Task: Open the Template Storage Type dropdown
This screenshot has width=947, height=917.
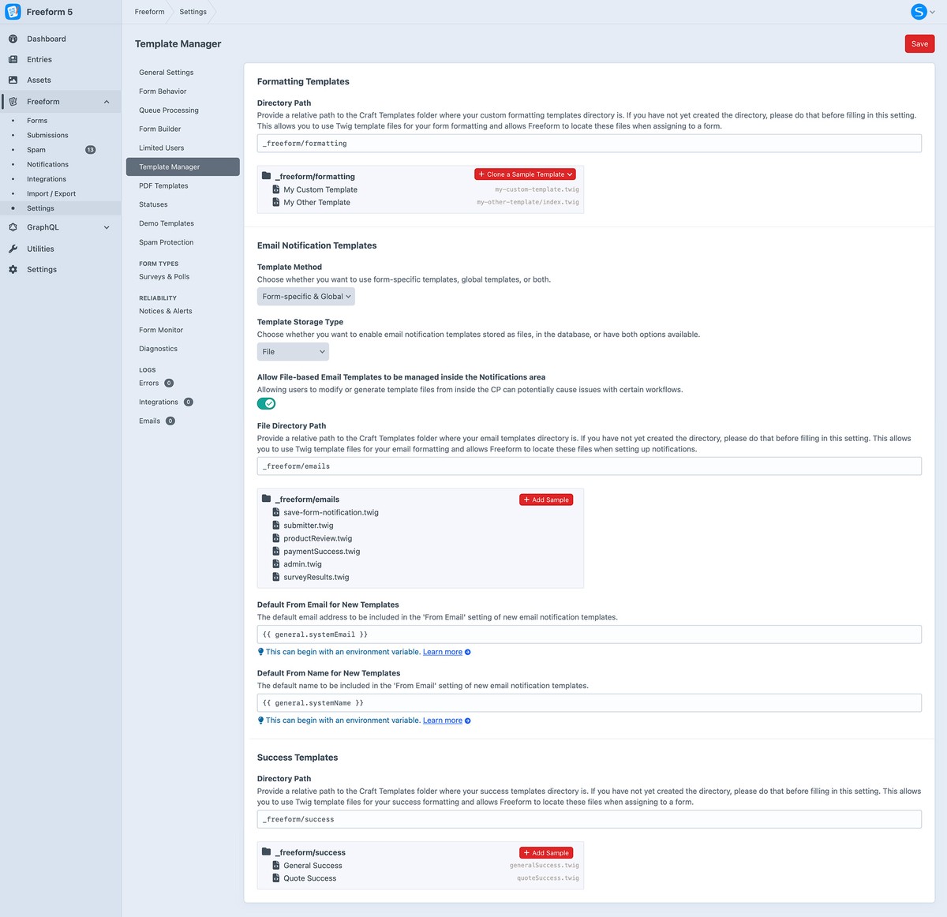Action: click(292, 351)
